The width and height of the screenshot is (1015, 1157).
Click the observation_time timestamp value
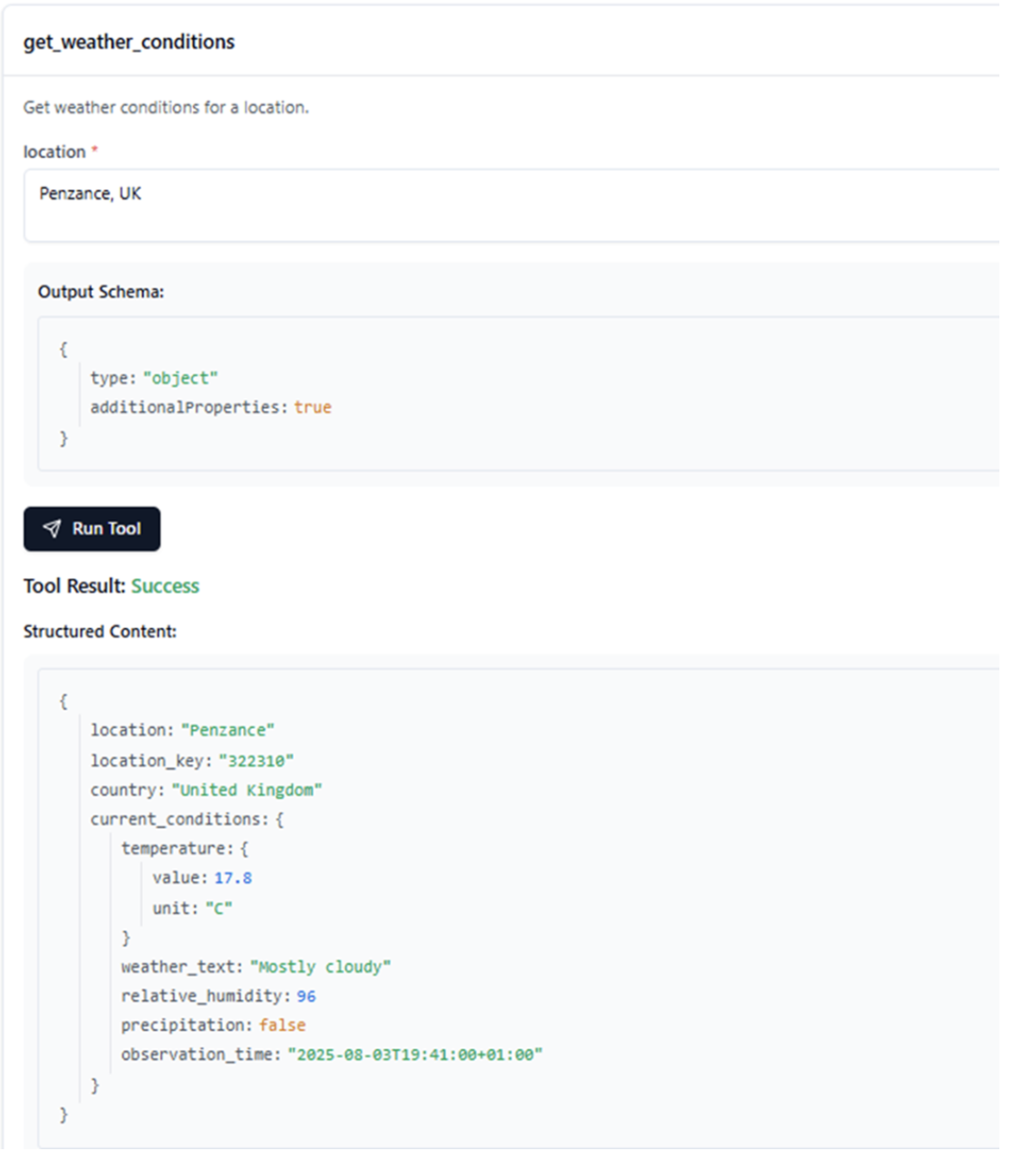tap(415, 1055)
